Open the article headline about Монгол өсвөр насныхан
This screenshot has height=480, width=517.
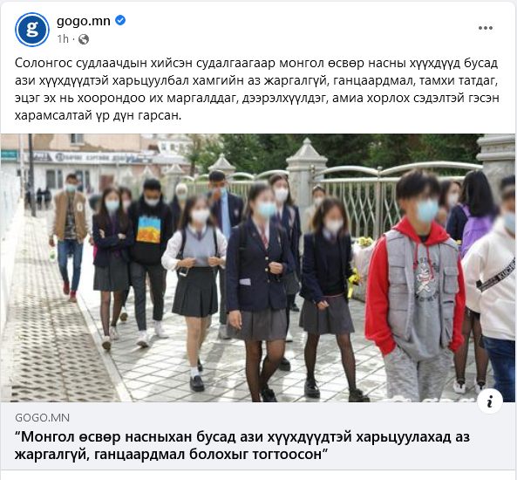[x=242, y=445]
